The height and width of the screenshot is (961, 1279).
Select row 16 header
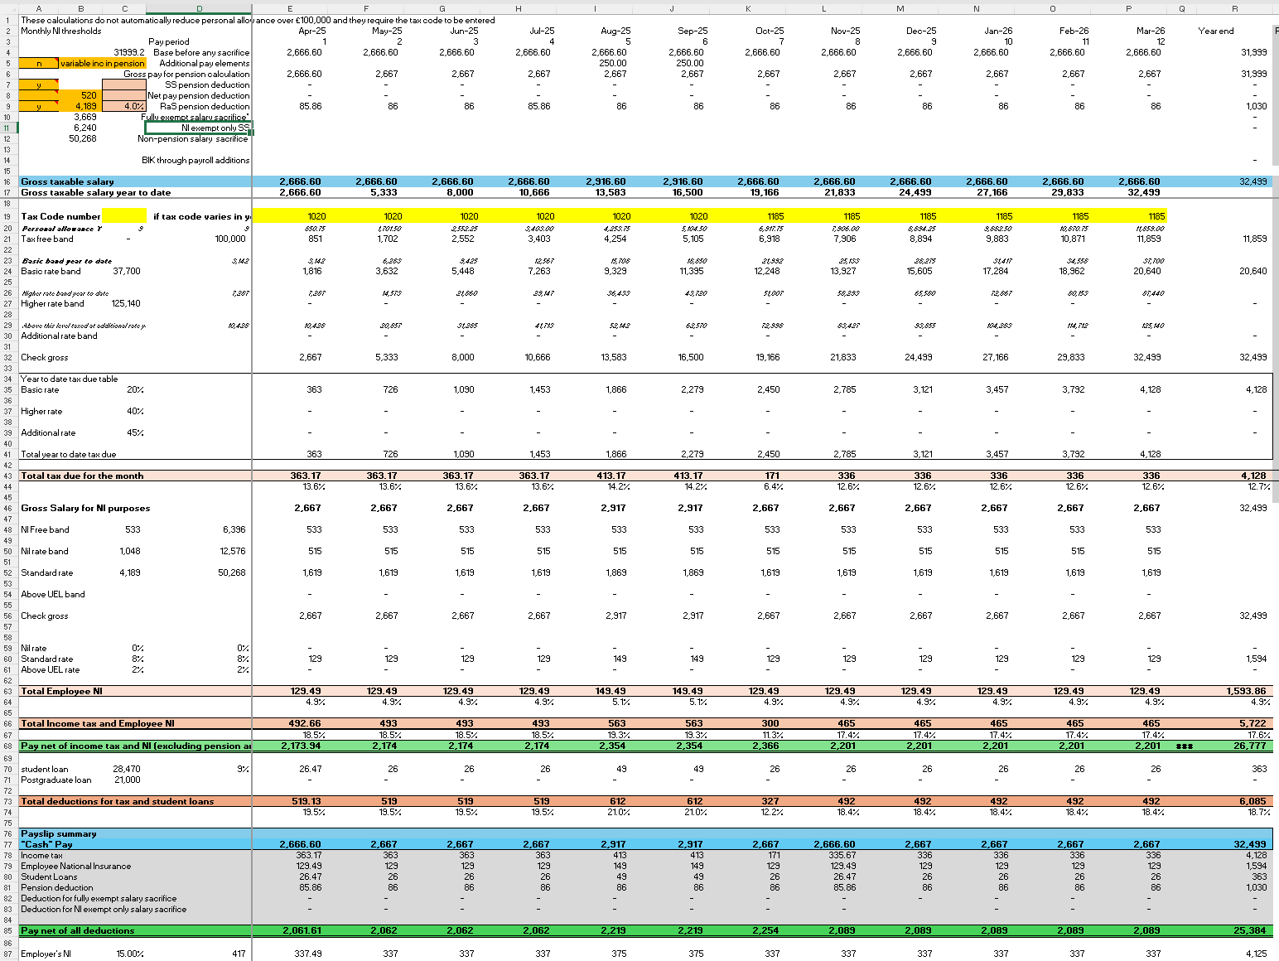[x=7, y=181]
